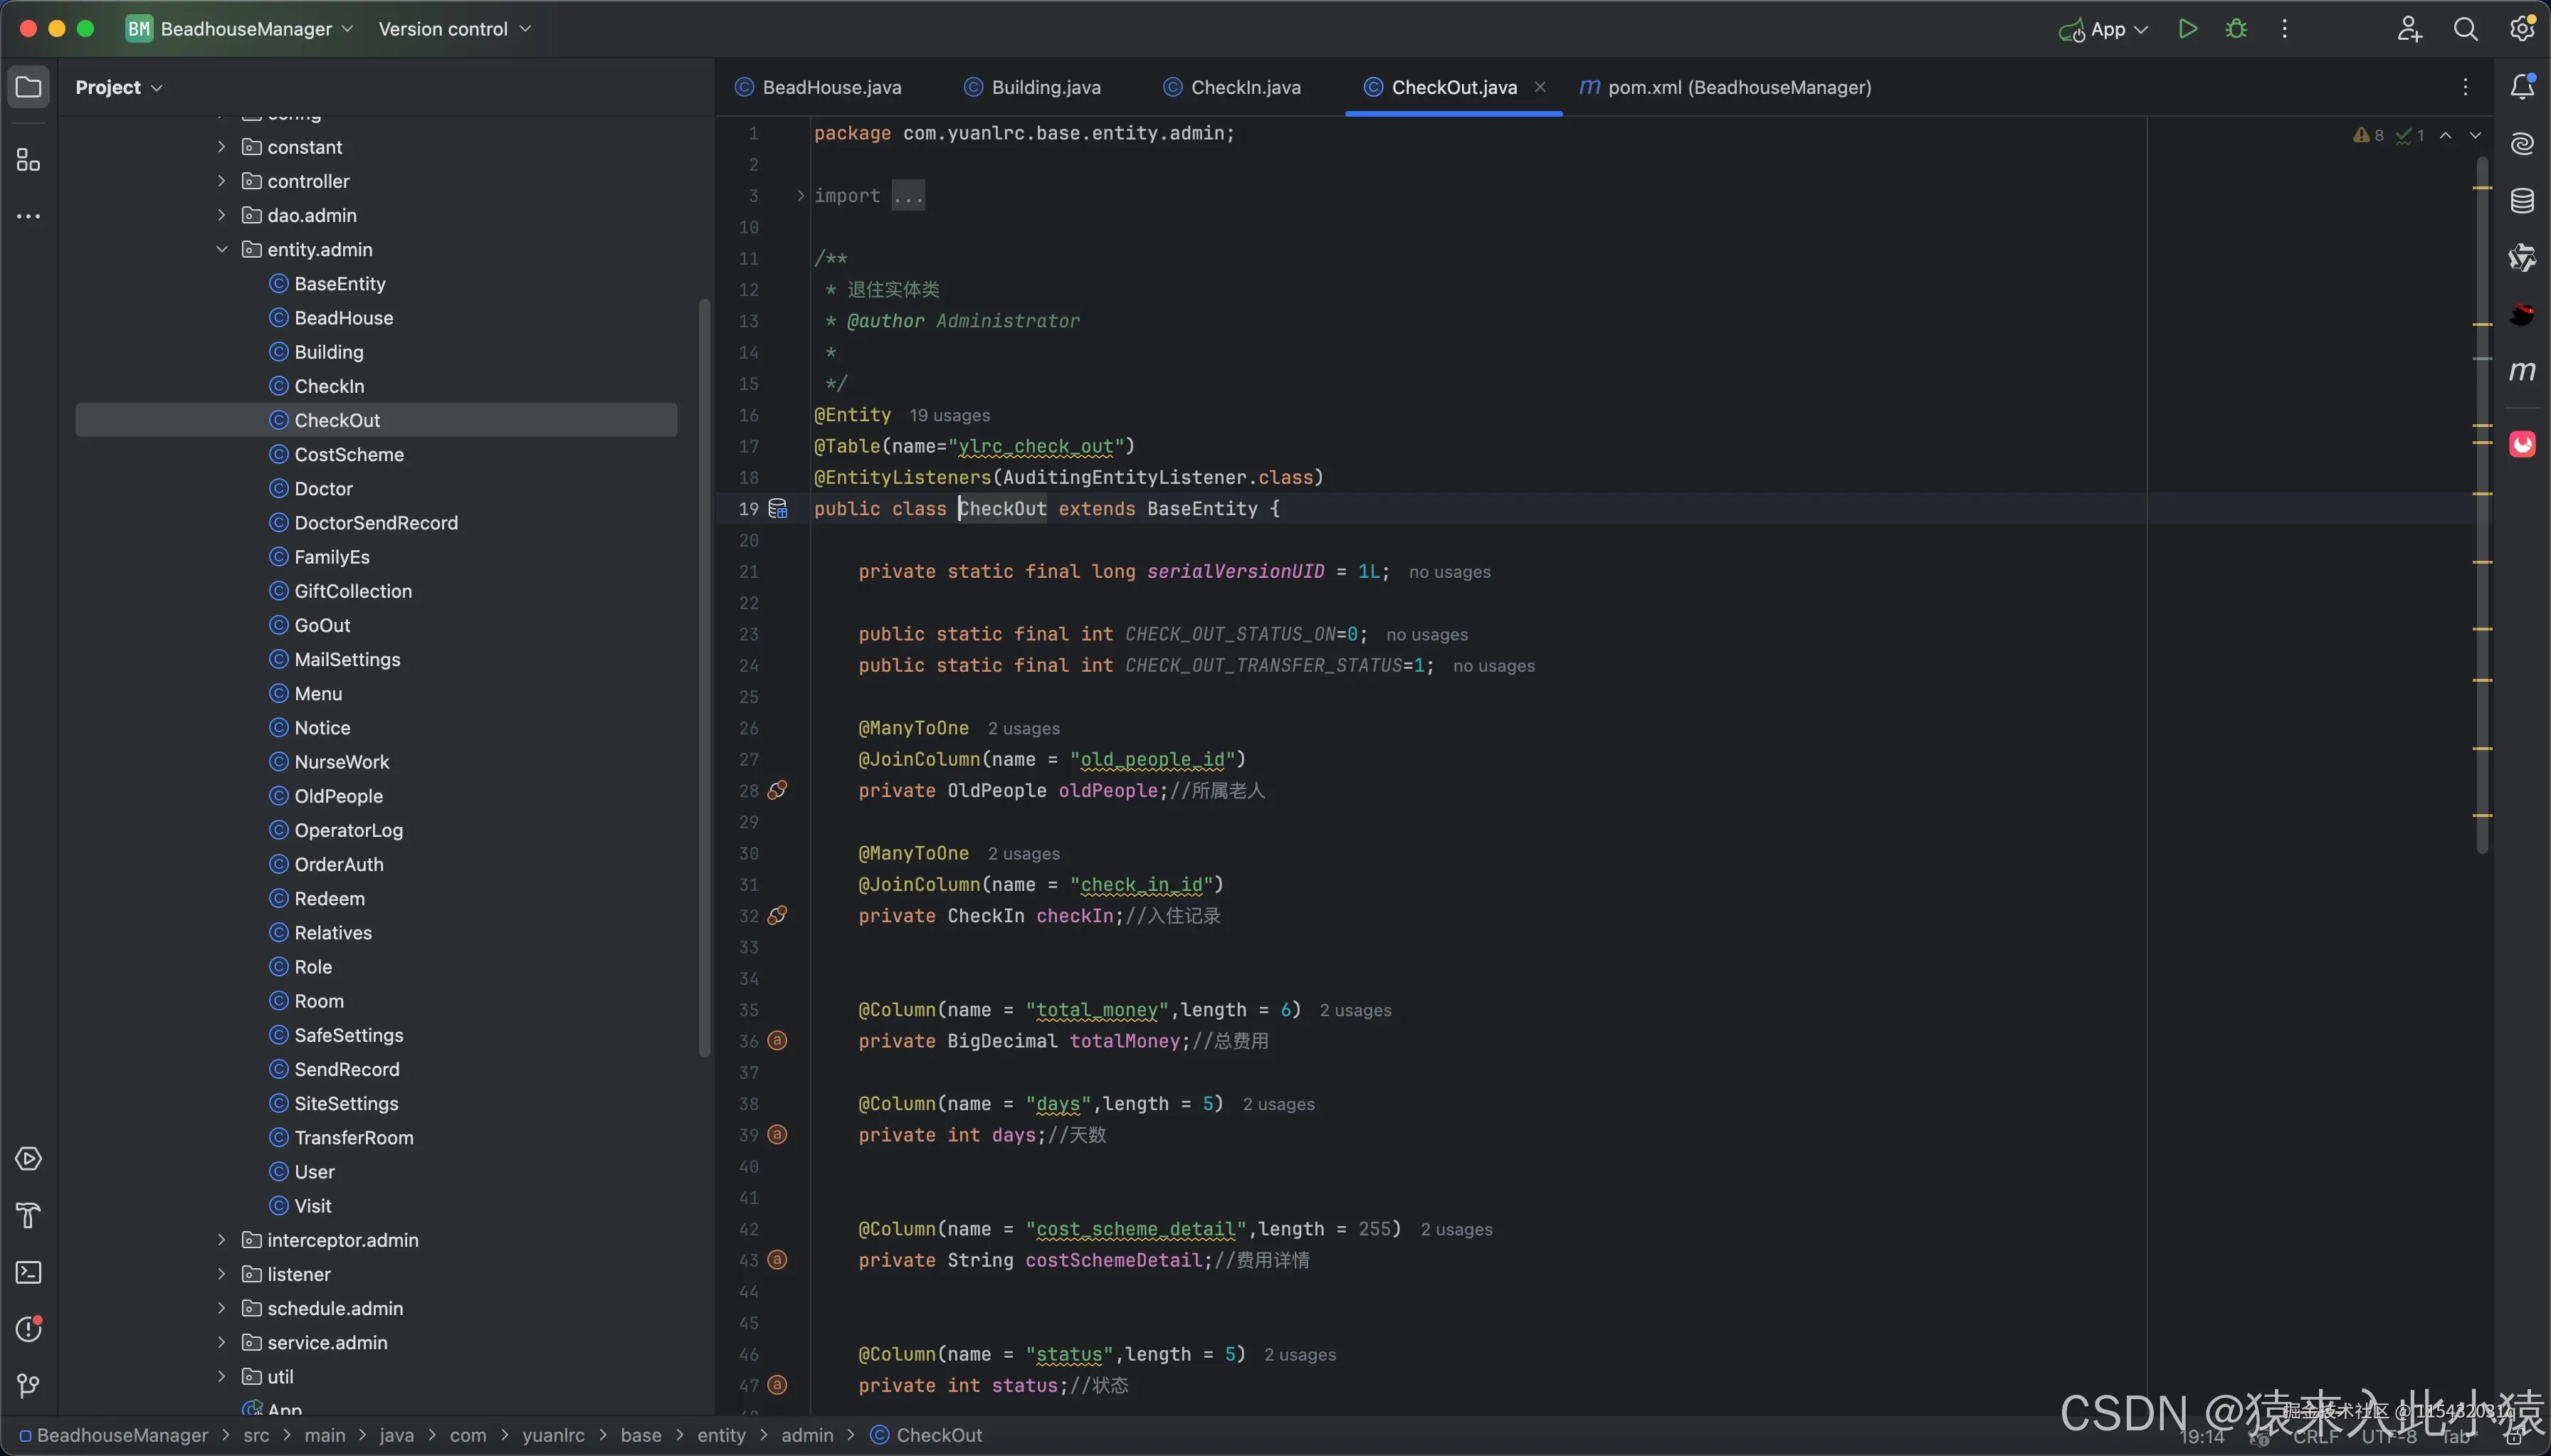Viewport: 2551px width, 1456px height.
Task: Open the Git tool window icon
Action: click(x=29, y=1386)
